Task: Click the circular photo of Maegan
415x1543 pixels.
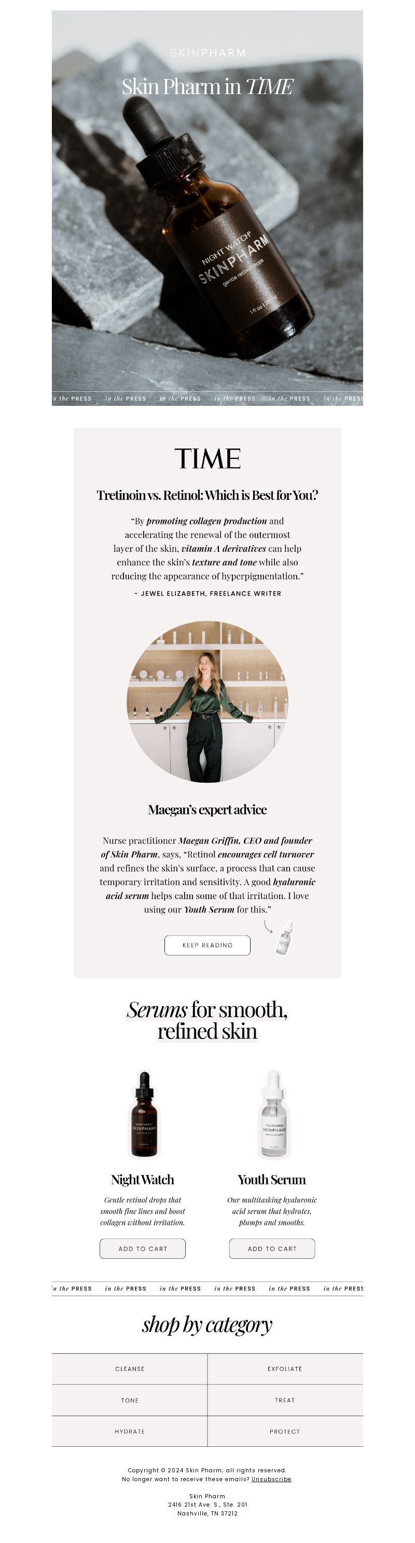Action: pyautogui.click(x=208, y=702)
